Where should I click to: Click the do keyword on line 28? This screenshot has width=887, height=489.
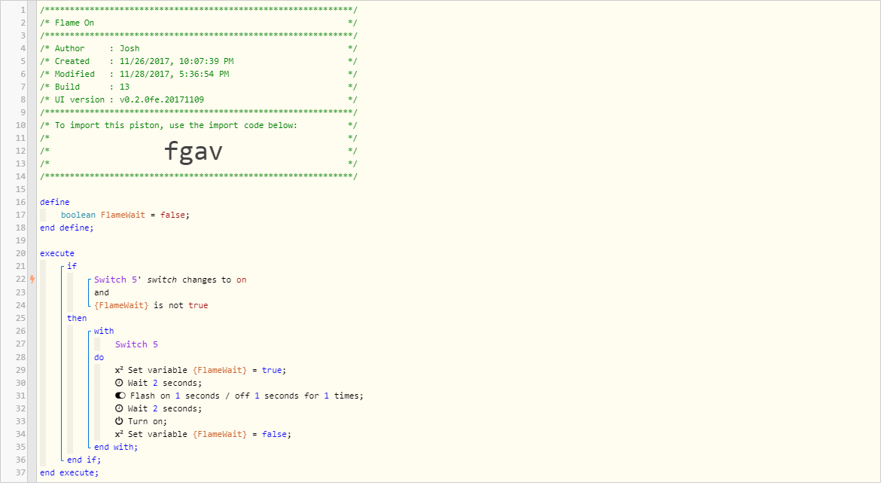pos(99,357)
